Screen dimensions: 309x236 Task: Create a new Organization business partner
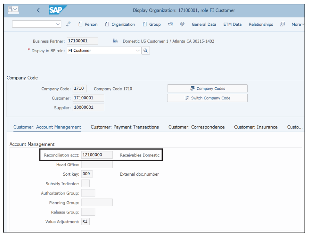point(120,25)
